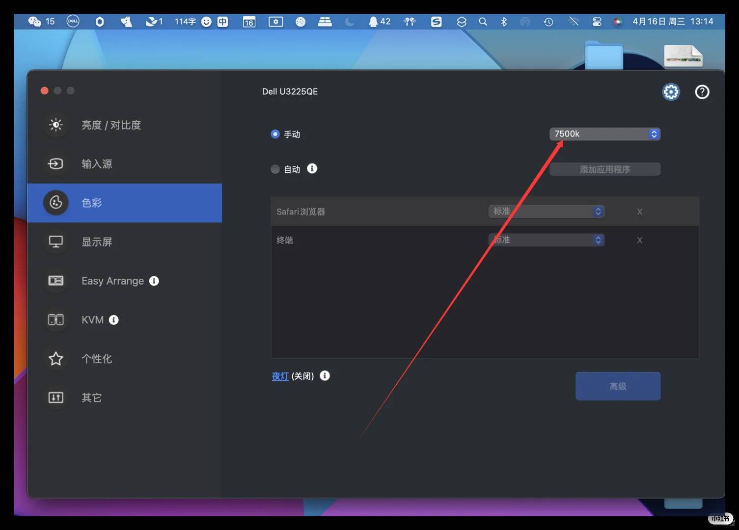
Task: Click info icon next to 自动
Action: pyautogui.click(x=312, y=169)
